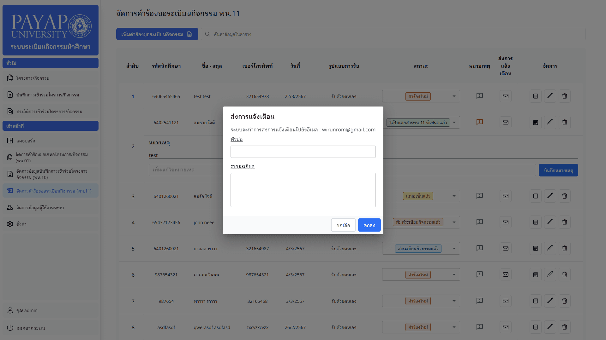
Task: Open บันทึกการเข้าร่วมโครงการ/กิจกรรม sidebar menu
Action: (51, 95)
